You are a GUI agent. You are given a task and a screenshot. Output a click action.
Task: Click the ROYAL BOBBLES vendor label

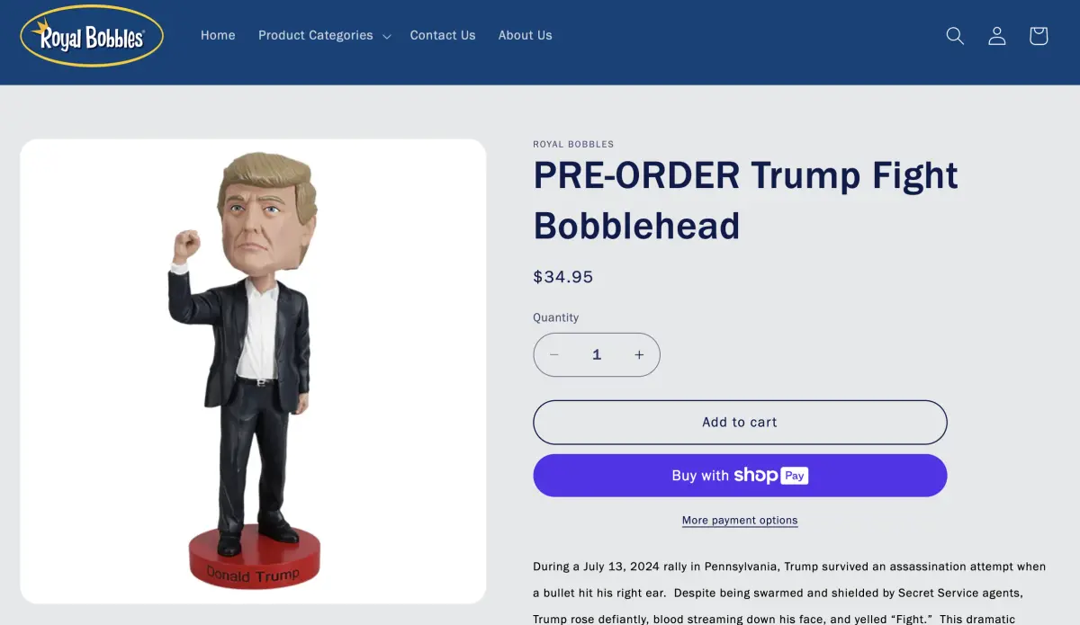click(573, 144)
